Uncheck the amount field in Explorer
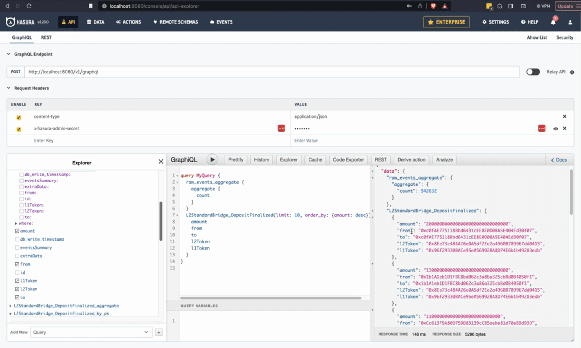The image size is (581, 348). pos(17,231)
